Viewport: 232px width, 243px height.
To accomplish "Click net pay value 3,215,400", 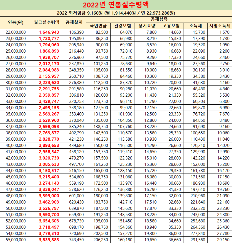I will pyautogui.click(x=49, y=177).
